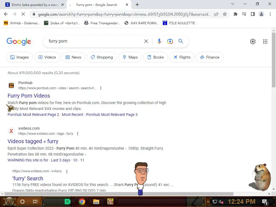Close the first browser tab
This screenshot has height=207, width=276.
pyautogui.click(x=63, y=5)
